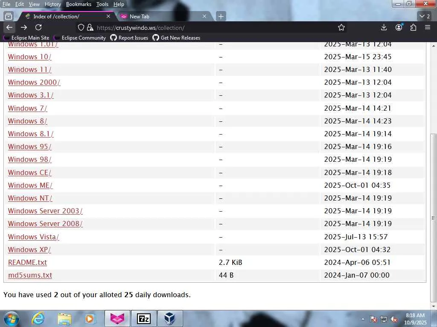Open the Windows 8.1/ folder
Screen dimensions: 437x327
[x=31, y=134]
